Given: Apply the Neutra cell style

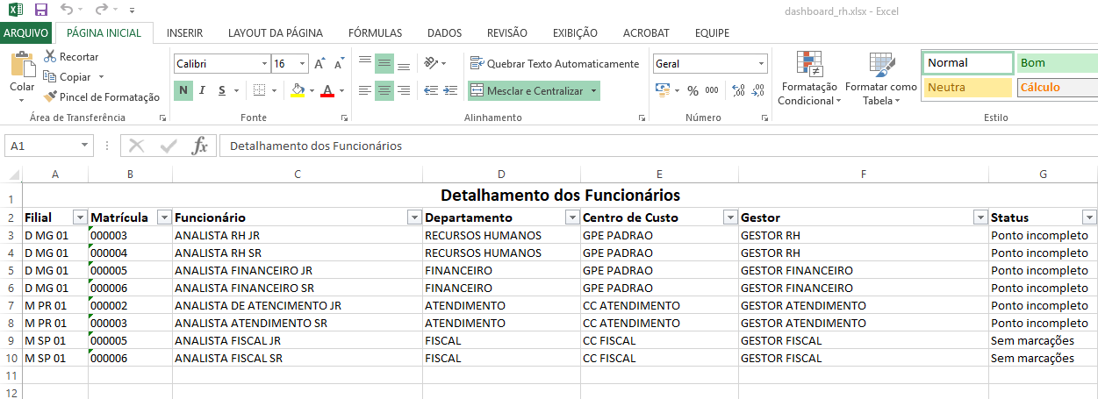Looking at the screenshot, I should [x=967, y=88].
